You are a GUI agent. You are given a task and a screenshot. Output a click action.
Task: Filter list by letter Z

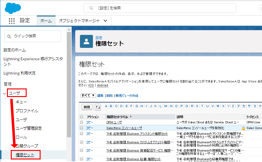[233, 106]
